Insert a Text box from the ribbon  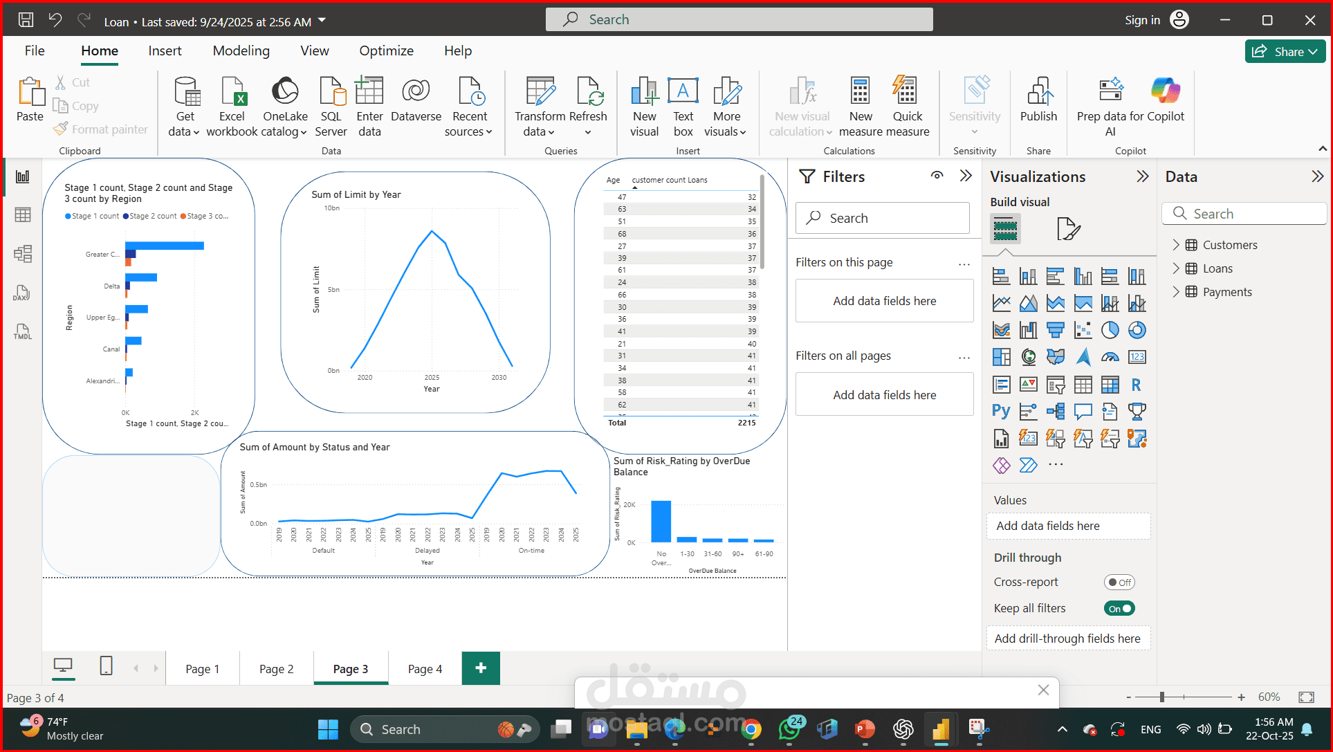click(x=683, y=104)
